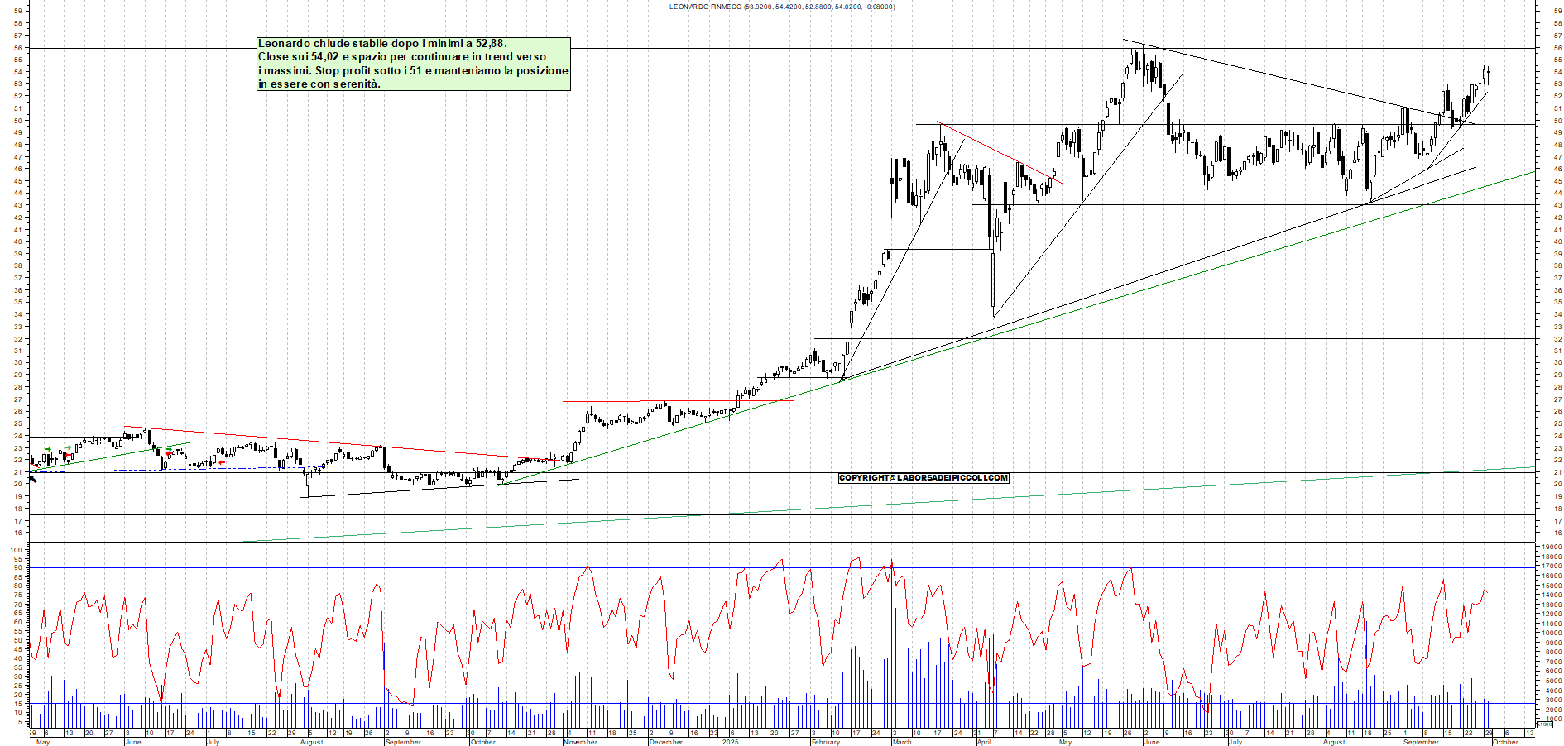Select the March label on the time axis

[902, 742]
